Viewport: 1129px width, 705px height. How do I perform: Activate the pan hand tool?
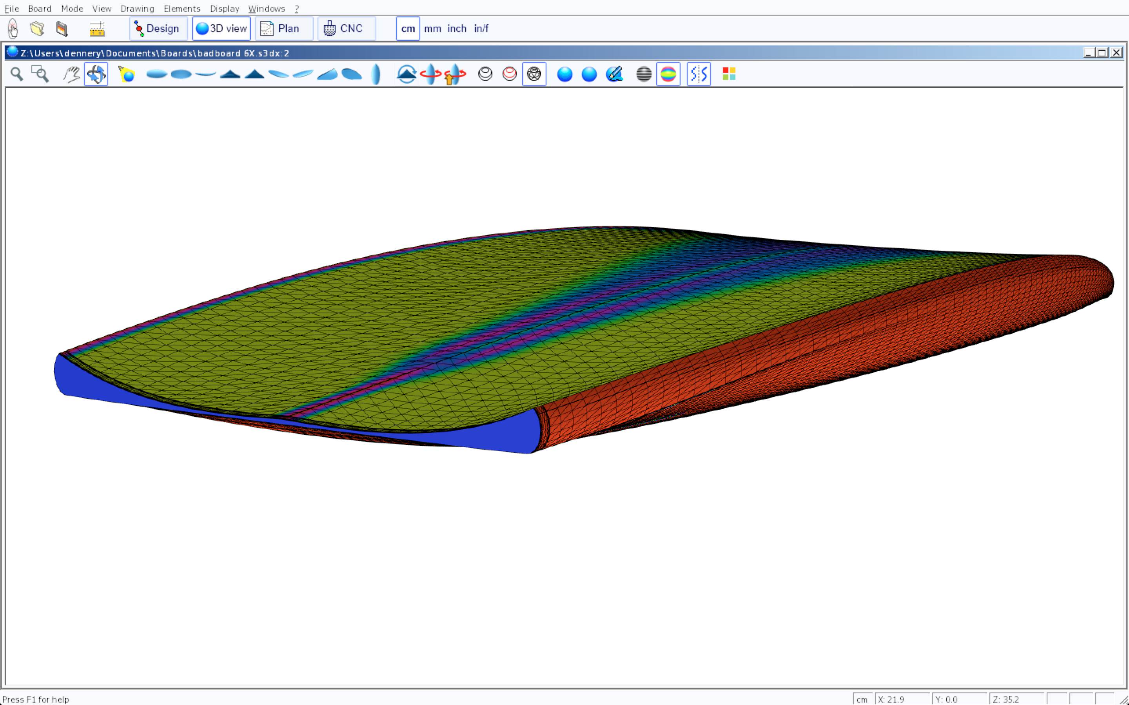click(71, 74)
